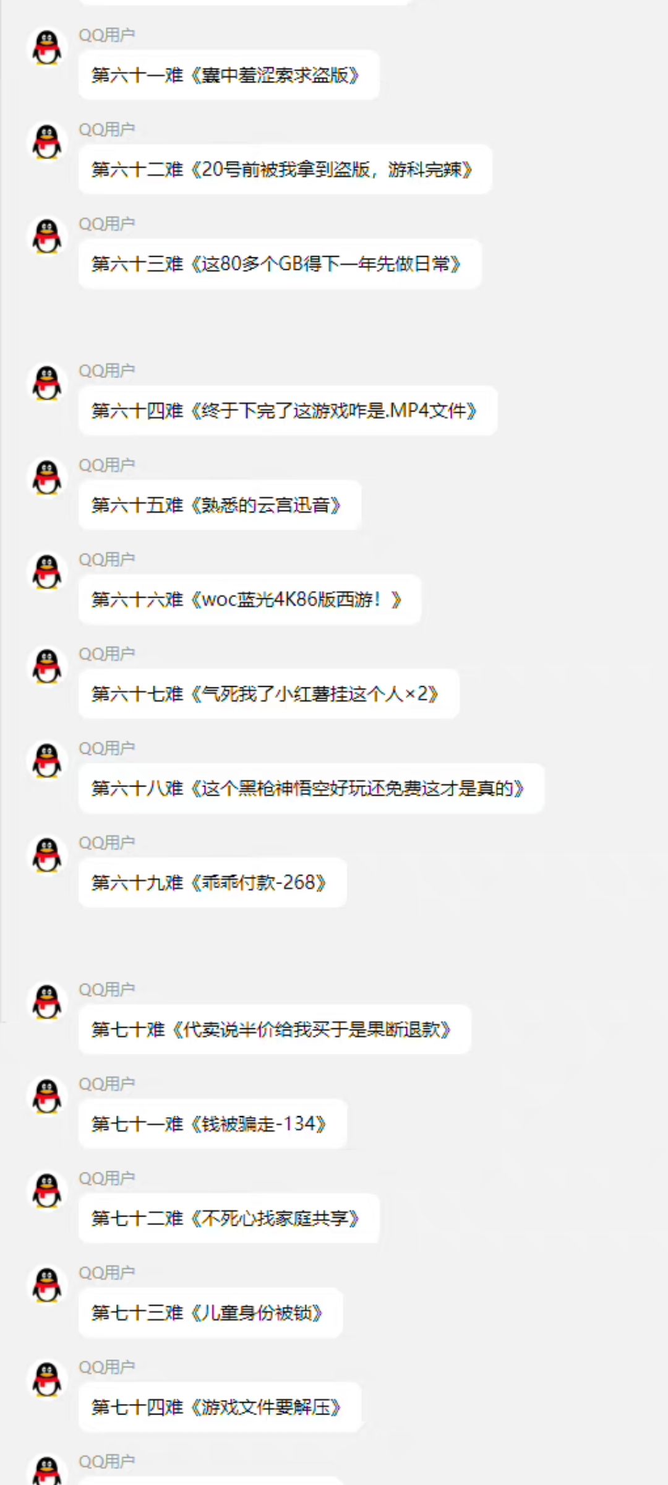Click the avatar beside 第七十二难 message
The image size is (668, 1485).
point(47,1190)
